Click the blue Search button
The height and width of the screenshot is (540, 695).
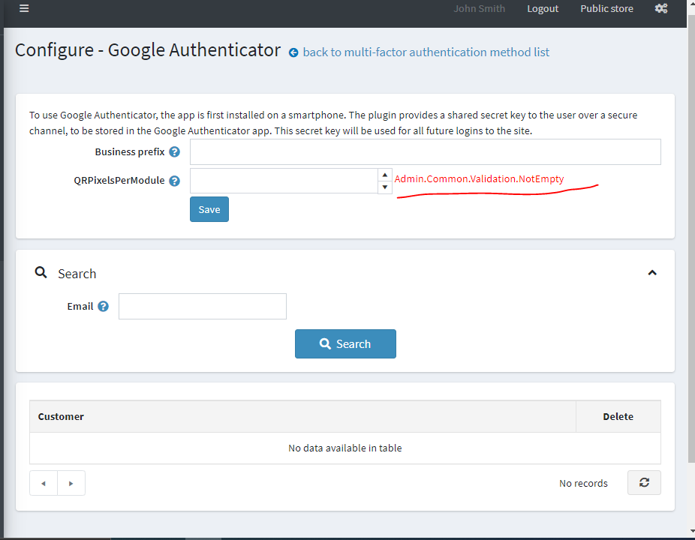coord(345,343)
